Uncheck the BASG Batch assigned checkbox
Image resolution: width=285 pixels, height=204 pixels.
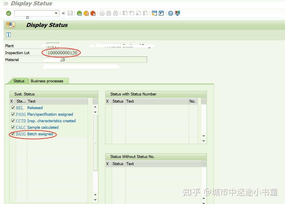point(13,134)
